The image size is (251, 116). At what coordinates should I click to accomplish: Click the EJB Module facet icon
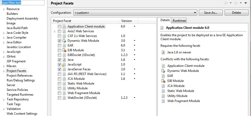(x=64, y=50)
